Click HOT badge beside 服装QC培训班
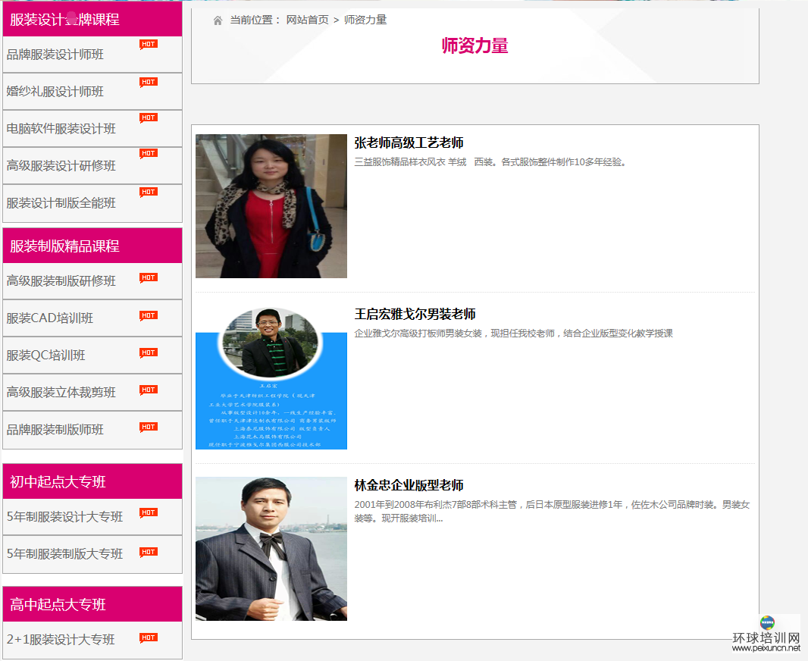 point(149,353)
